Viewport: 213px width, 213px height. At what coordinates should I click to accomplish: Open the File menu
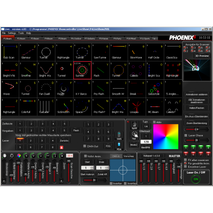pos(4,33)
